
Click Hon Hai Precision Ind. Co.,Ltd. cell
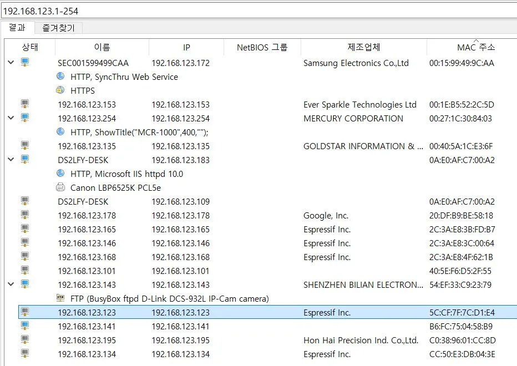pos(361,340)
